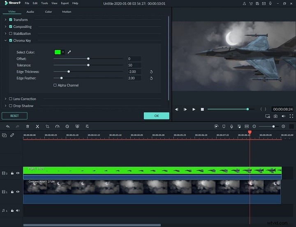The height and width of the screenshot is (227, 296).
Task: Open the audio mixer icon
Action: click(x=239, y=126)
